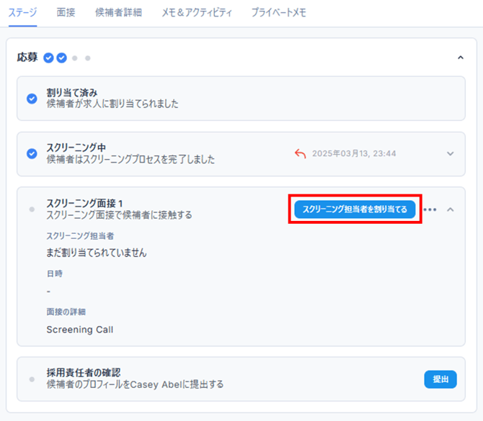This screenshot has height=421, width=483.
Task: Click スクリーニング担当者を割り当てる button
Action: coord(355,209)
